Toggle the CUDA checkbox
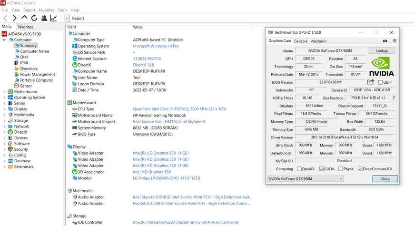The width and height of the screenshot is (414, 226). (x=321, y=169)
